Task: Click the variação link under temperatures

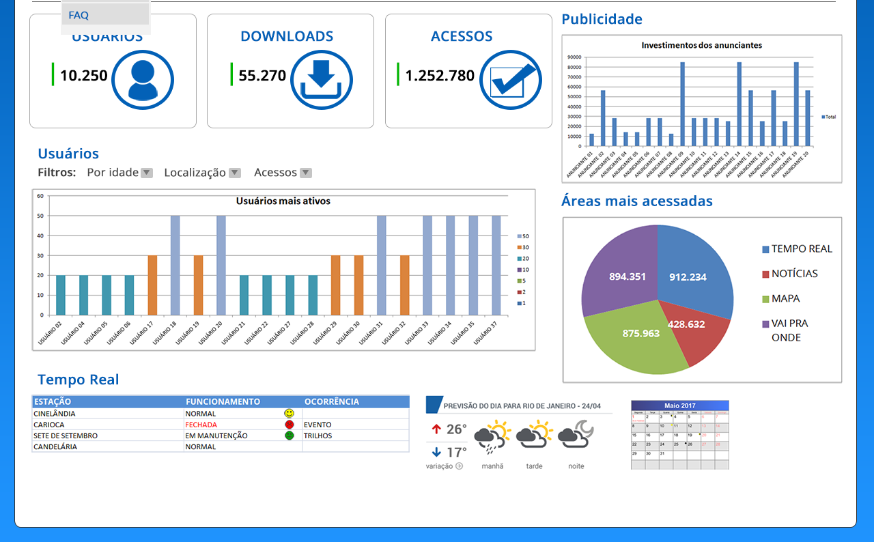Action: point(444,466)
